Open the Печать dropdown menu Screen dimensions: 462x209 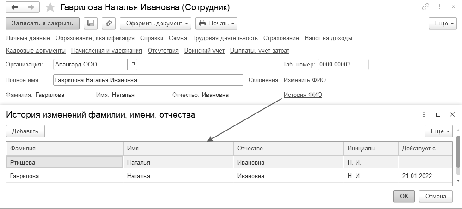pyautogui.click(x=216, y=23)
